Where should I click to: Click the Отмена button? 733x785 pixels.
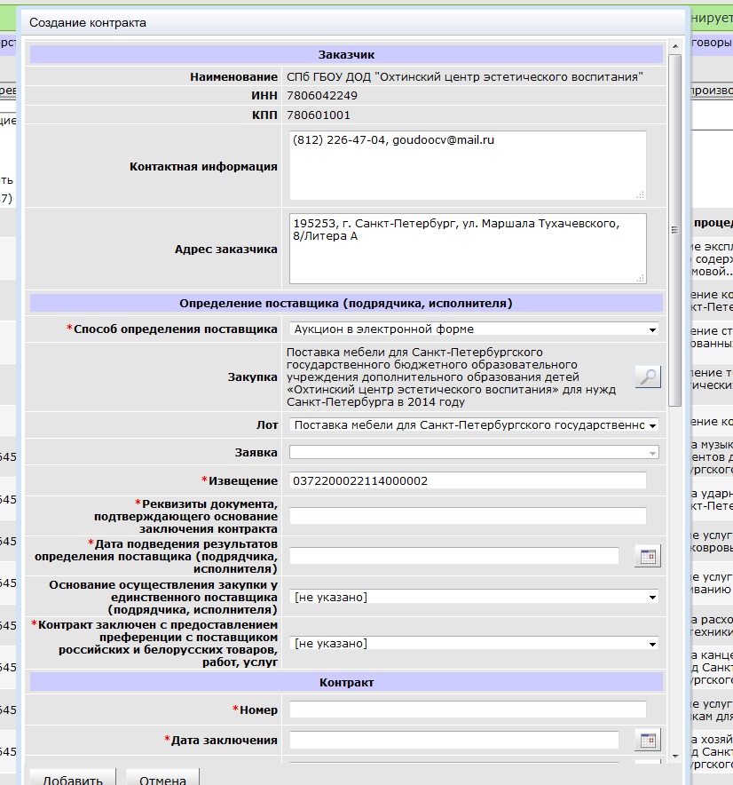point(162,779)
